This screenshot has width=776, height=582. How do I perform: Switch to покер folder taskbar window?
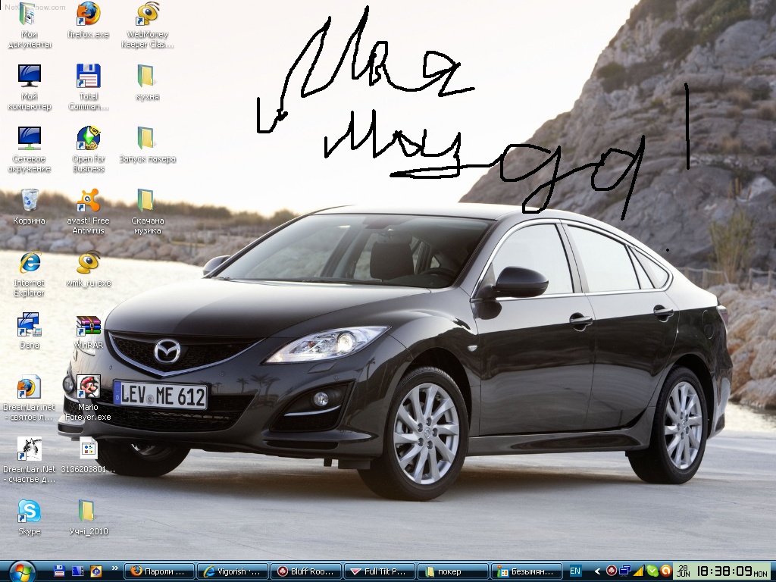452,571
